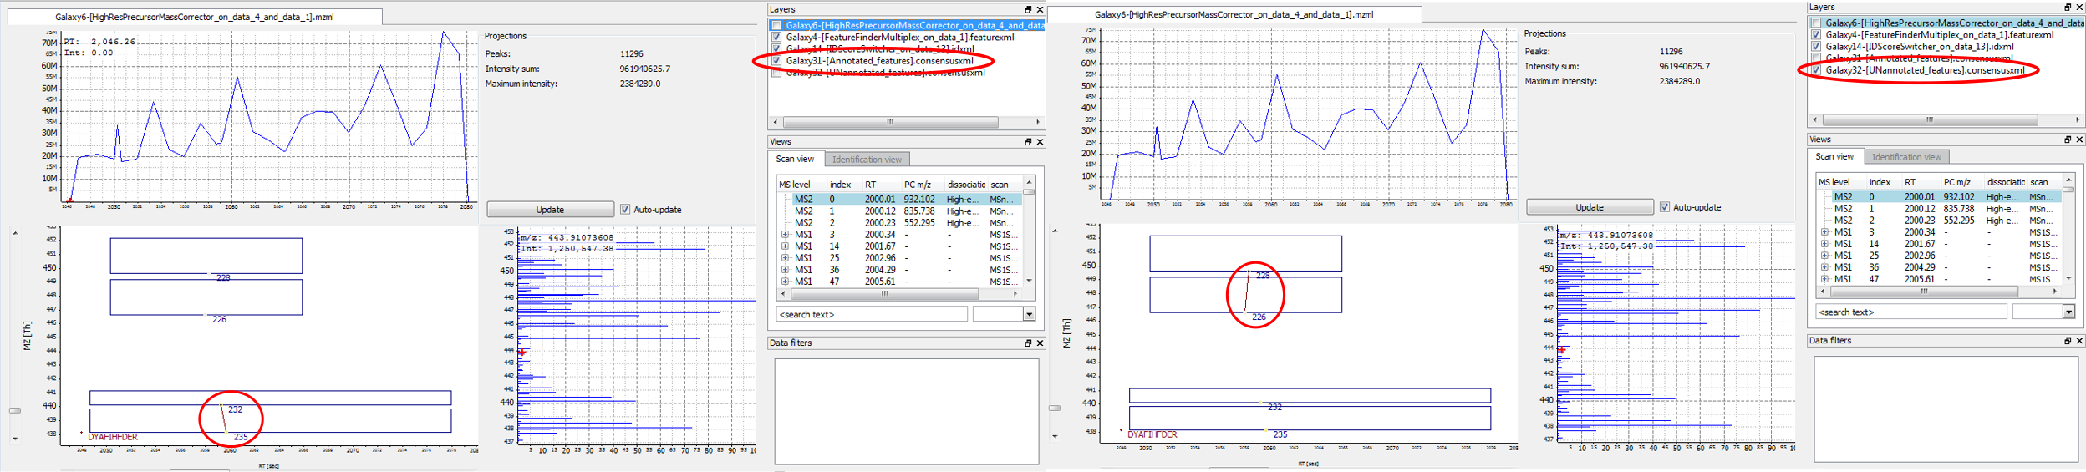This screenshot has height=472, width=2086.
Task: Select the Galaxy6 mzml document tab in left window
Action: (x=195, y=17)
